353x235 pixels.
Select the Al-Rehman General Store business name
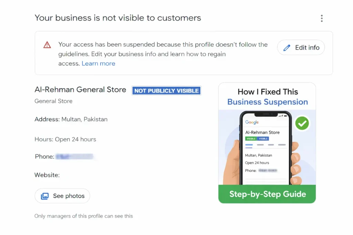click(x=80, y=90)
